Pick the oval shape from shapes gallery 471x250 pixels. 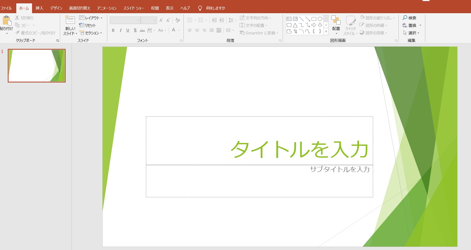[x=320, y=19]
